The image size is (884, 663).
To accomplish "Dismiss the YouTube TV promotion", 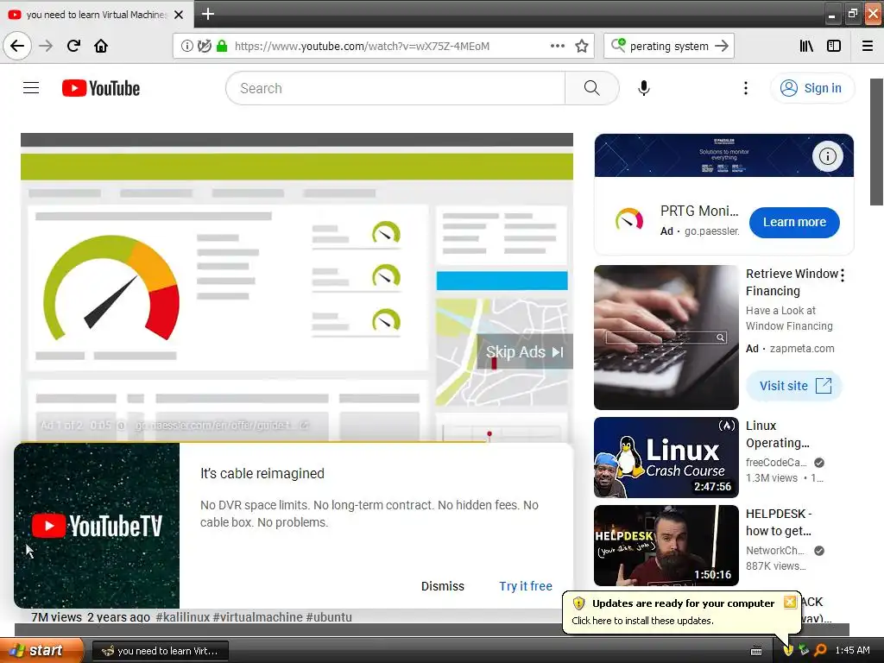I will click(x=443, y=586).
